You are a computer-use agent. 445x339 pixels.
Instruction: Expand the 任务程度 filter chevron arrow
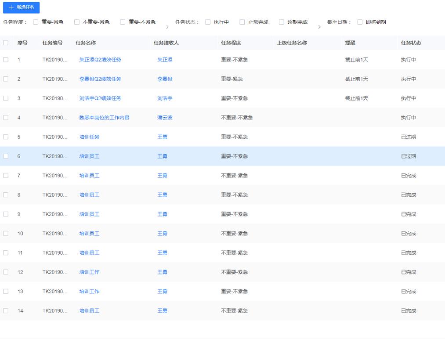click(x=167, y=26)
